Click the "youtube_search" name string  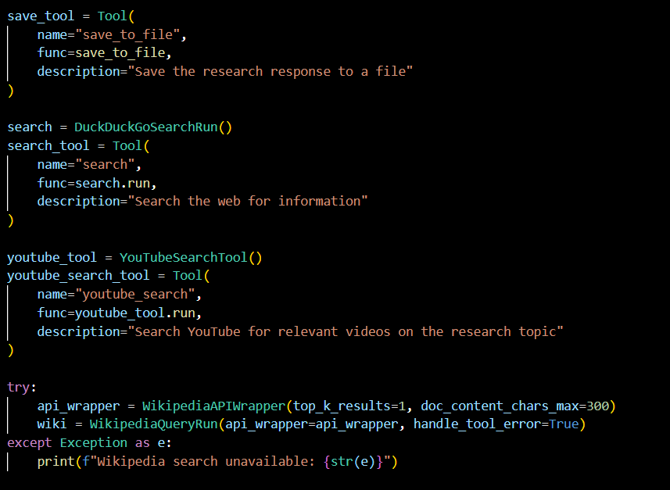tap(135, 295)
